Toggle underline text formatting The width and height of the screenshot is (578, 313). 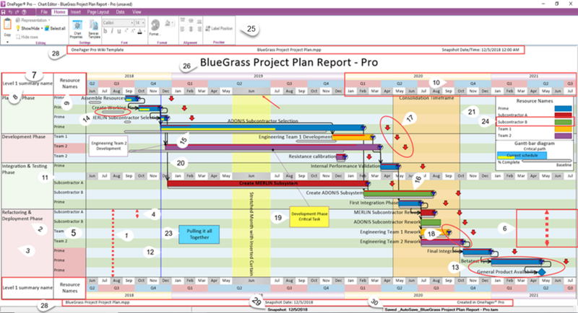[119, 31]
